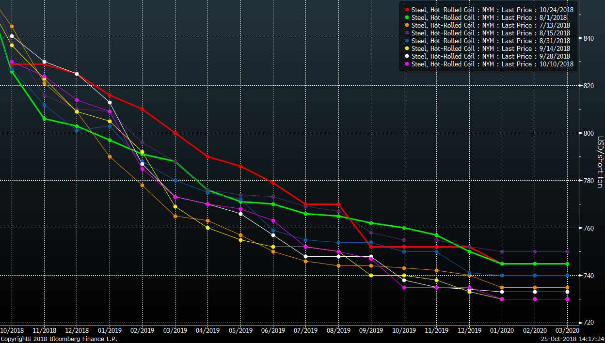Click the 25-Oct-2018 timestamp in the footer
This screenshot has width=605, height=343.
572,339
